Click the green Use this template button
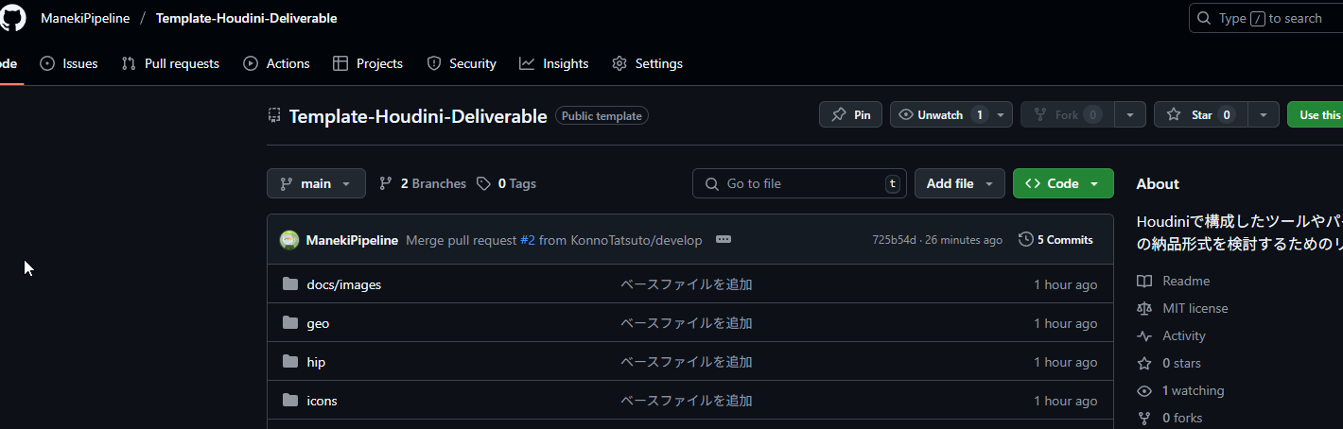The height and width of the screenshot is (429, 1343). (1316, 114)
